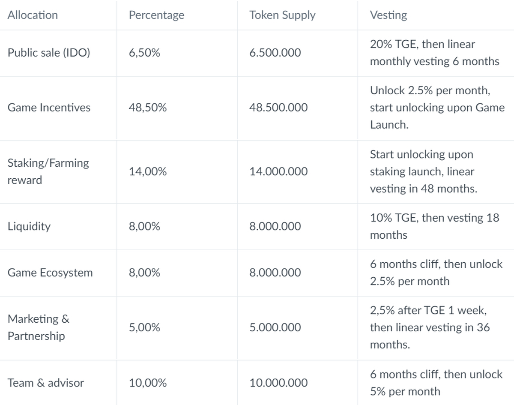Viewport: 514px width, 405px height.
Task: Click the Percentage column header
Action: coord(156,15)
